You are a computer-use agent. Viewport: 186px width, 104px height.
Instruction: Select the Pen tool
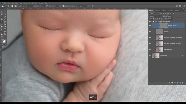(2, 29)
